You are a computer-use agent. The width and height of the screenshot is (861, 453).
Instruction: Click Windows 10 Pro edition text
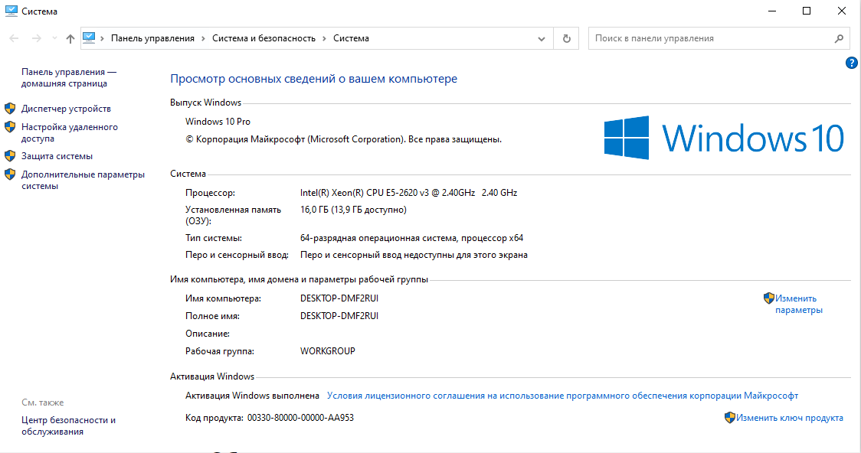tap(218, 122)
